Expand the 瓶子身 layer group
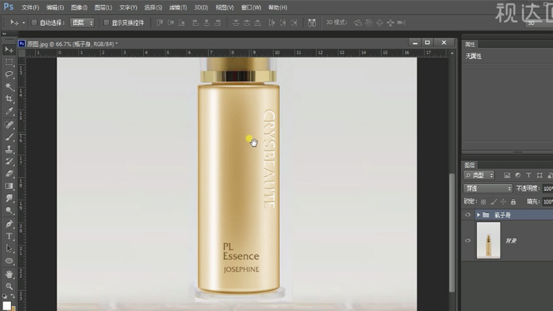The image size is (553, 311). click(x=478, y=215)
